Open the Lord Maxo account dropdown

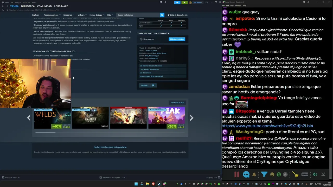[x=196, y=2]
